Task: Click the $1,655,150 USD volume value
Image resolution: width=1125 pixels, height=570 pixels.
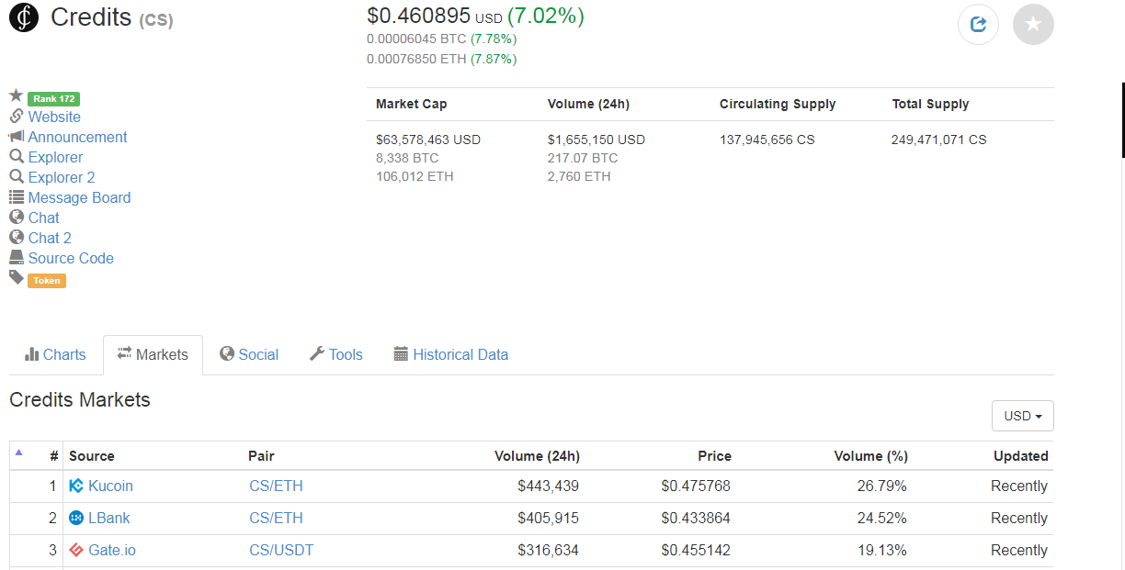Action: [x=597, y=140]
